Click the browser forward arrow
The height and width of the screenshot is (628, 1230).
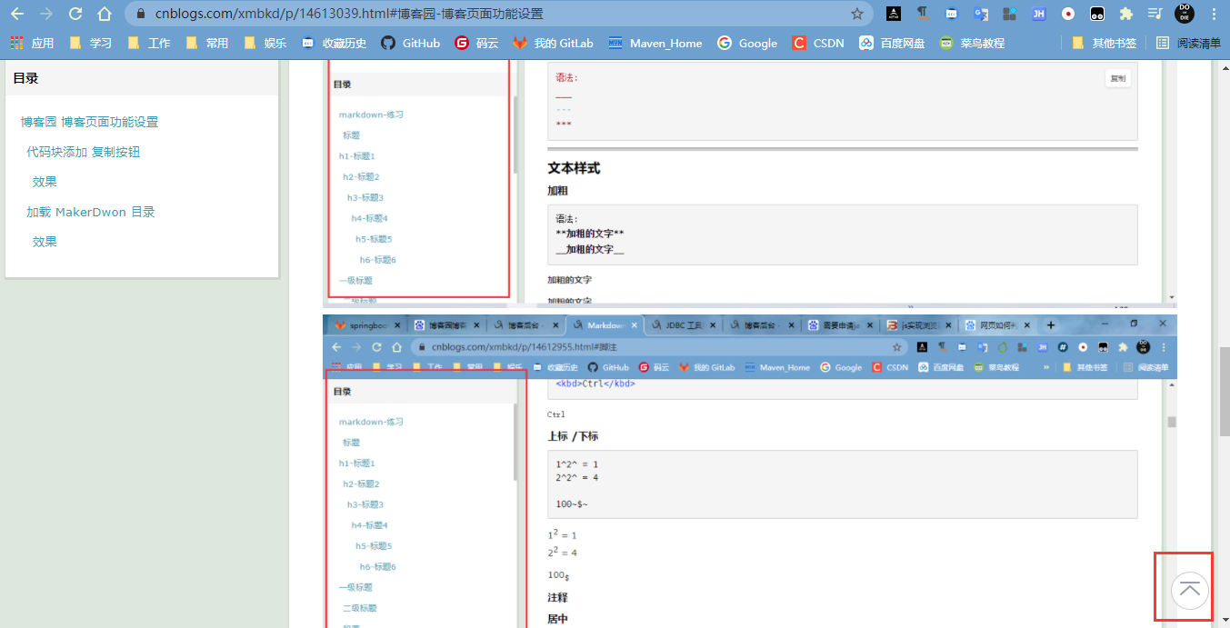pos(46,14)
